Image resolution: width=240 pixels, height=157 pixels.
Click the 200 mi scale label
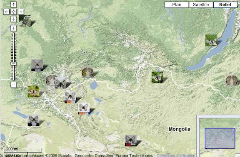point(12,149)
